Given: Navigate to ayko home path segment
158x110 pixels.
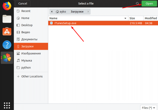Looking at the screenshot, I should [x=61, y=12].
